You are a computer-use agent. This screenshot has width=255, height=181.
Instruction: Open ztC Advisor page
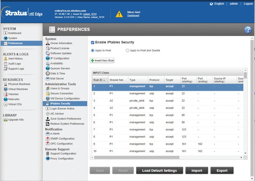[57, 114]
